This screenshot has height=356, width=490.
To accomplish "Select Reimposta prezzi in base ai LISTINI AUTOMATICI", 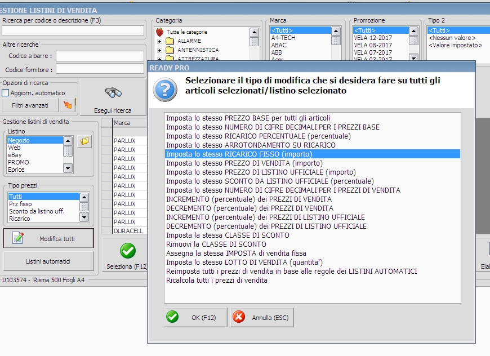I will point(312,272).
